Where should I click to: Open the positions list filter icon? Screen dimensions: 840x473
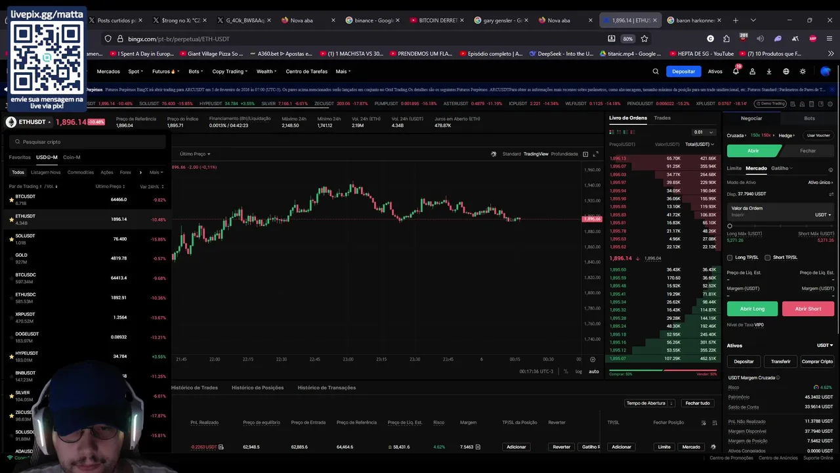(x=703, y=422)
